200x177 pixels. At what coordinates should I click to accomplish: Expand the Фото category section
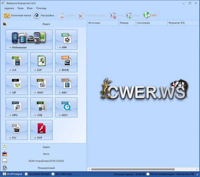(x=46, y=154)
